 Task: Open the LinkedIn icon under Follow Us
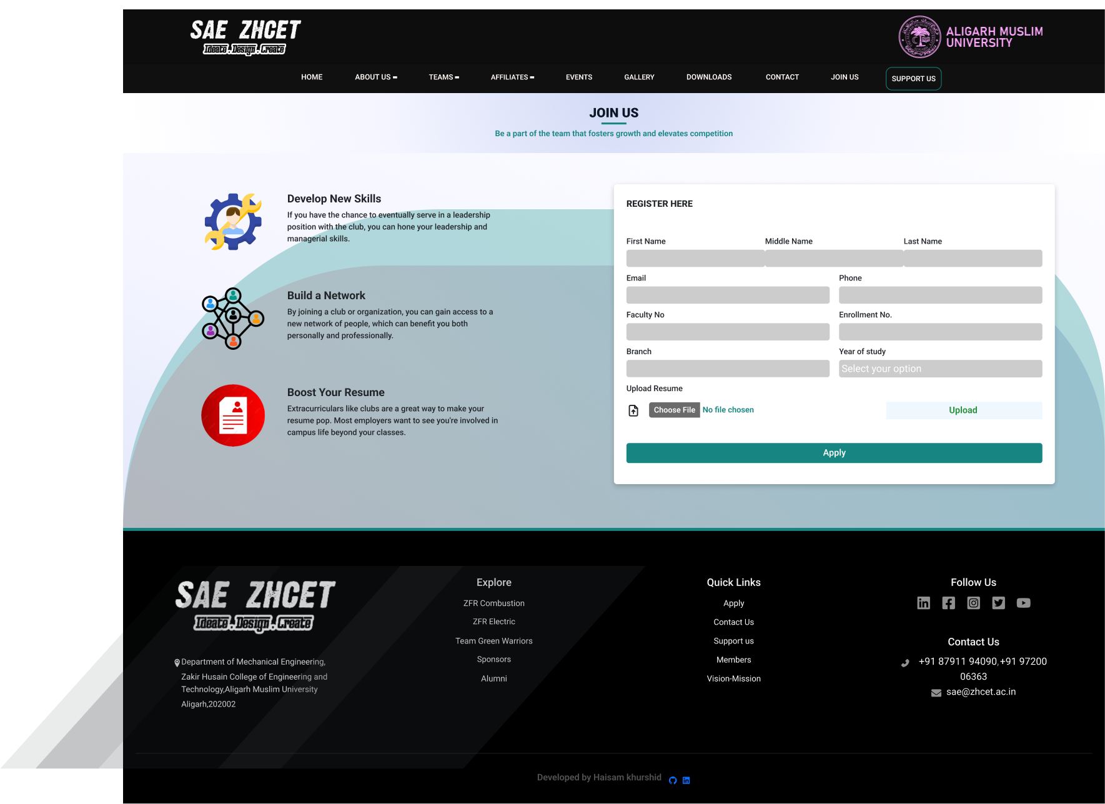[923, 603]
